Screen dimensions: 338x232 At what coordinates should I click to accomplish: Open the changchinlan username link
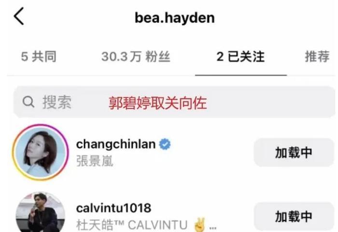(x=116, y=144)
